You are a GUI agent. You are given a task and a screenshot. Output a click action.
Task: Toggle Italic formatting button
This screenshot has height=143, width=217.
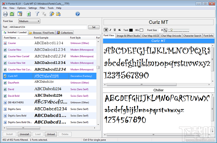coord(110,30)
